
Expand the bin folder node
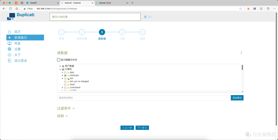click(x=62, y=78)
